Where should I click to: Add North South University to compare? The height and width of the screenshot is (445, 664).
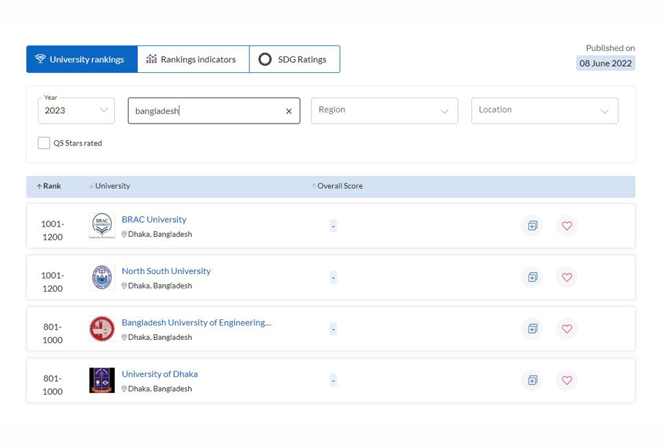pos(532,277)
